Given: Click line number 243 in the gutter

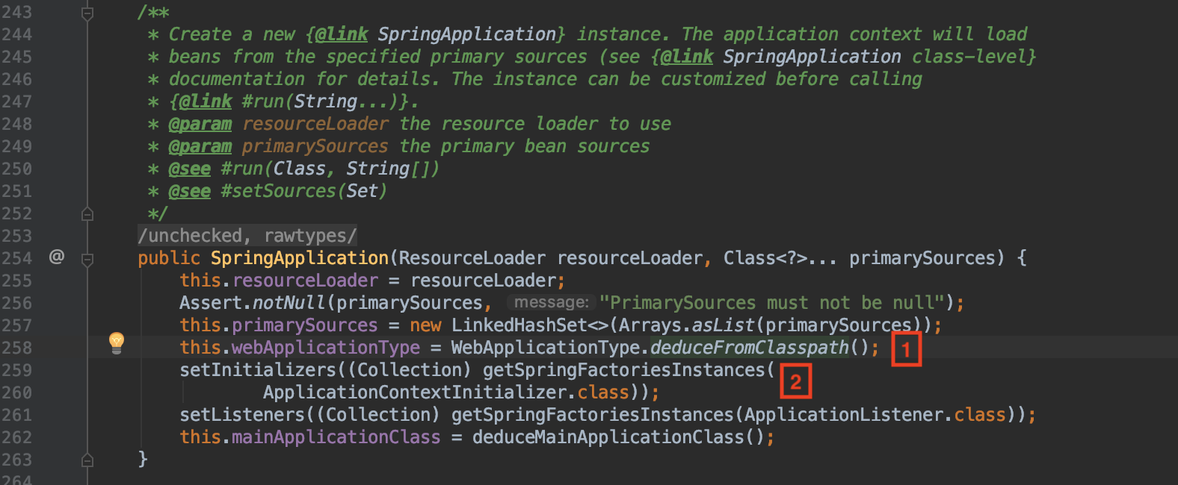Looking at the screenshot, I should pyautogui.click(x=16, y=12).
